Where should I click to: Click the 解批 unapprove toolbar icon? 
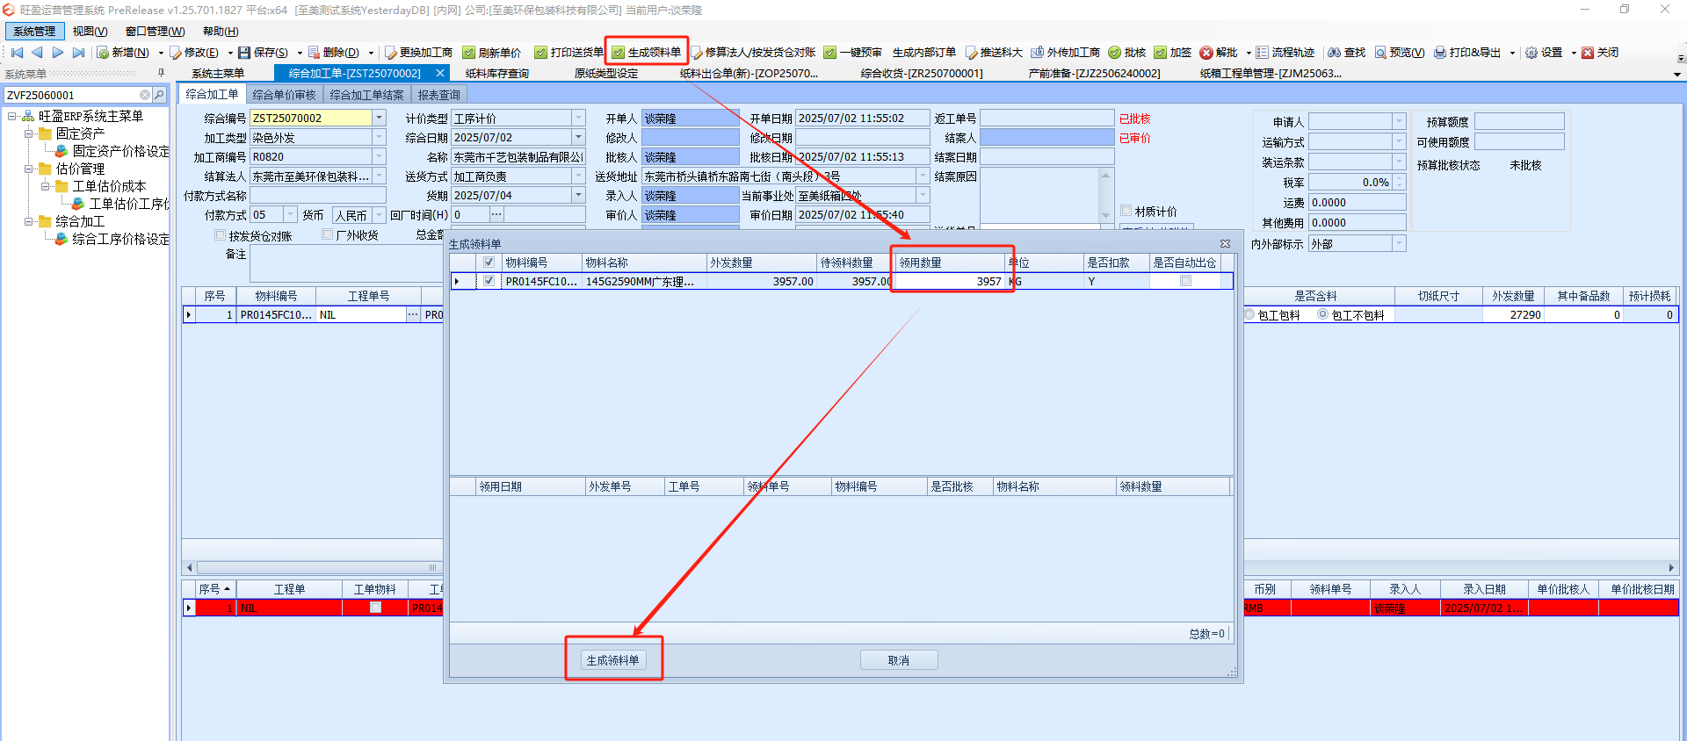click(x=1206, y=53)
